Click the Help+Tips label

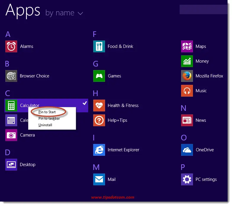(117, 120)
